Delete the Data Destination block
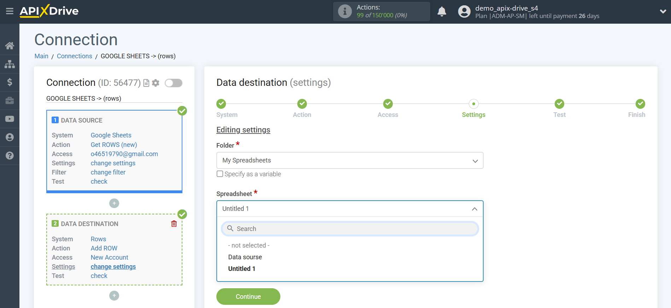 point(174,224)
